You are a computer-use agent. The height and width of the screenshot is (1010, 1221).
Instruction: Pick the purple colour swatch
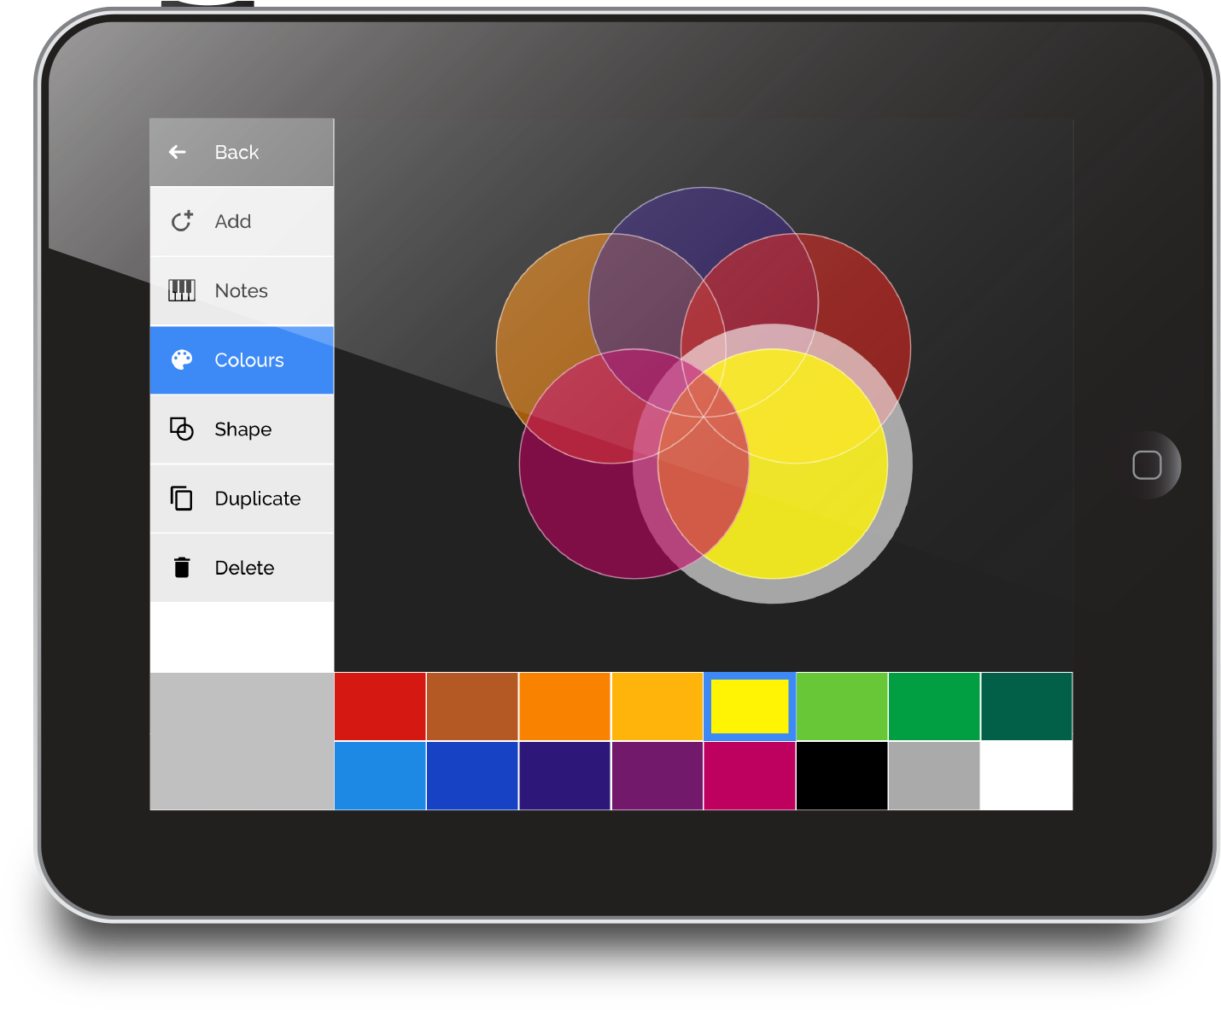pos(657,775)
